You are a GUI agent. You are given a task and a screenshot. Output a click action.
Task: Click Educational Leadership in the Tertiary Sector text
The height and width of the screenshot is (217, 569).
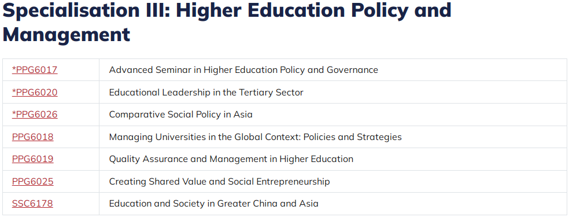(206, 92)
